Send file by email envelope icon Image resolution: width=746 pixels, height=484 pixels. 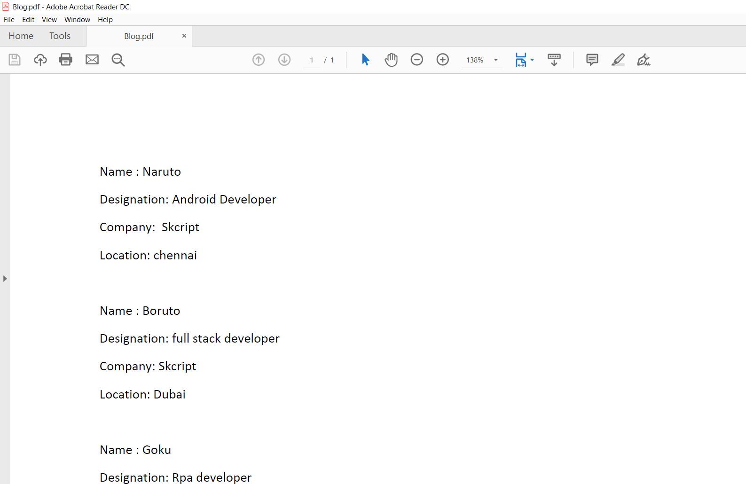[92, 60]
